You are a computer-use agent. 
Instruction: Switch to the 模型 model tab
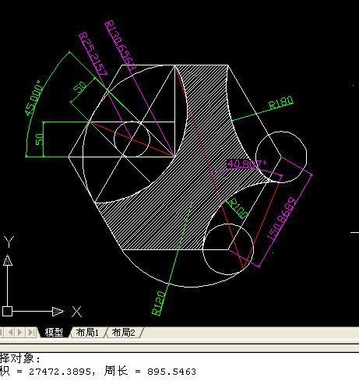pos(54,332)
